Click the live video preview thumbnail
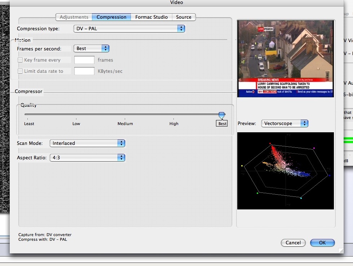The image size is (353, 266). tap(286, 59)
